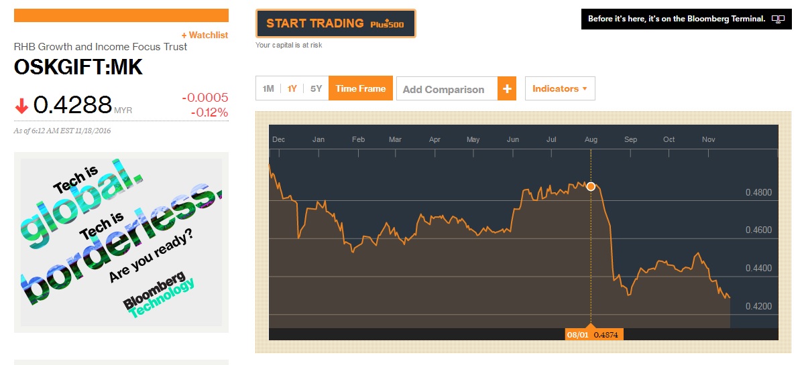This screenshot has width=808, height=365.
Task: Click the -0.0005 change value
Action: pos(205,98)
